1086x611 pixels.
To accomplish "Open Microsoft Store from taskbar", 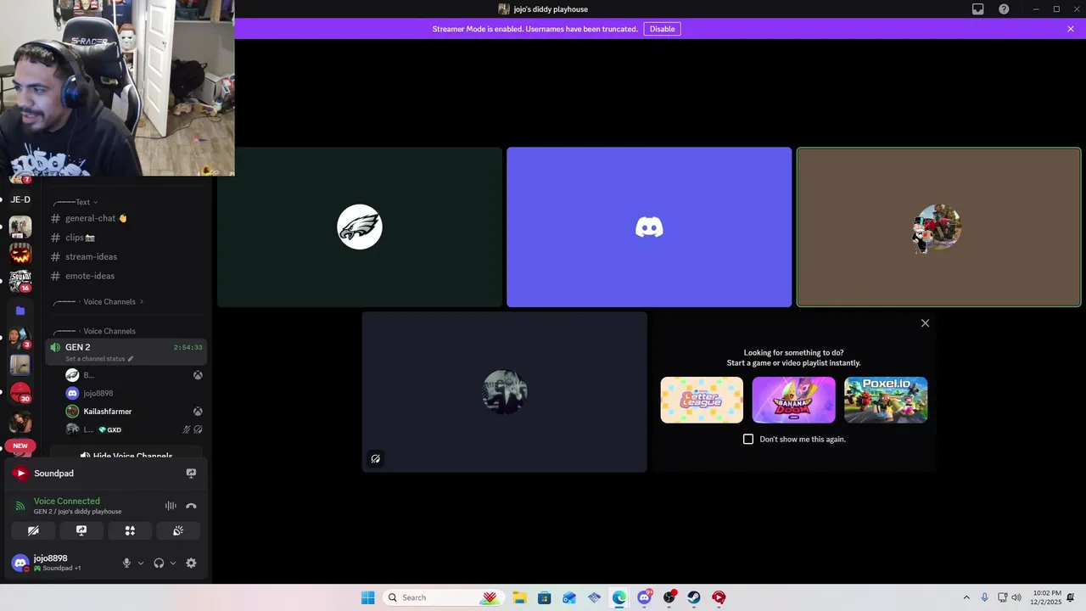I will [544, 597].
